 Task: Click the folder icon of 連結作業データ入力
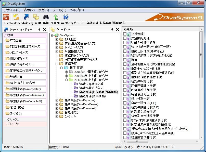pos(76,88)
